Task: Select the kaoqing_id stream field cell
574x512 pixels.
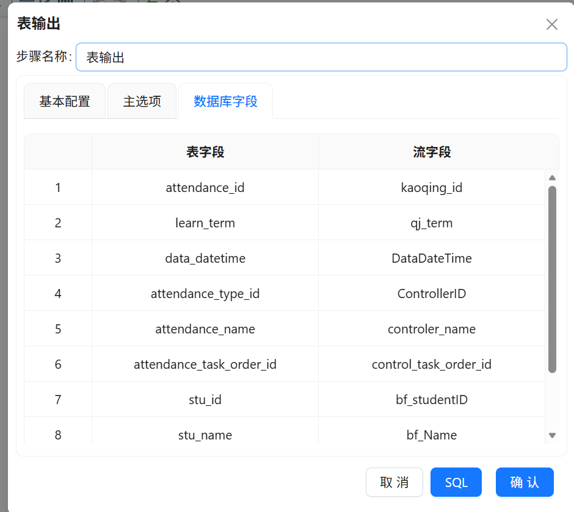Action: tap(432, 187)
